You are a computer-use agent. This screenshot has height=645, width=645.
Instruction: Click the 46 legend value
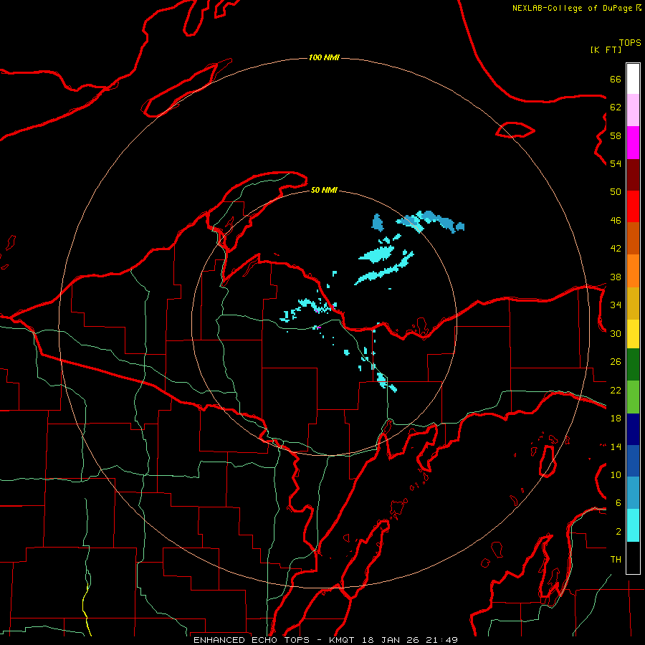point(616,221)
